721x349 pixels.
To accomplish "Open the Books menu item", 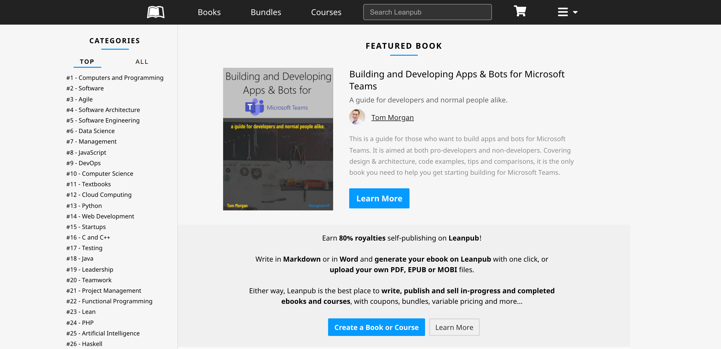I will point(209,12).
